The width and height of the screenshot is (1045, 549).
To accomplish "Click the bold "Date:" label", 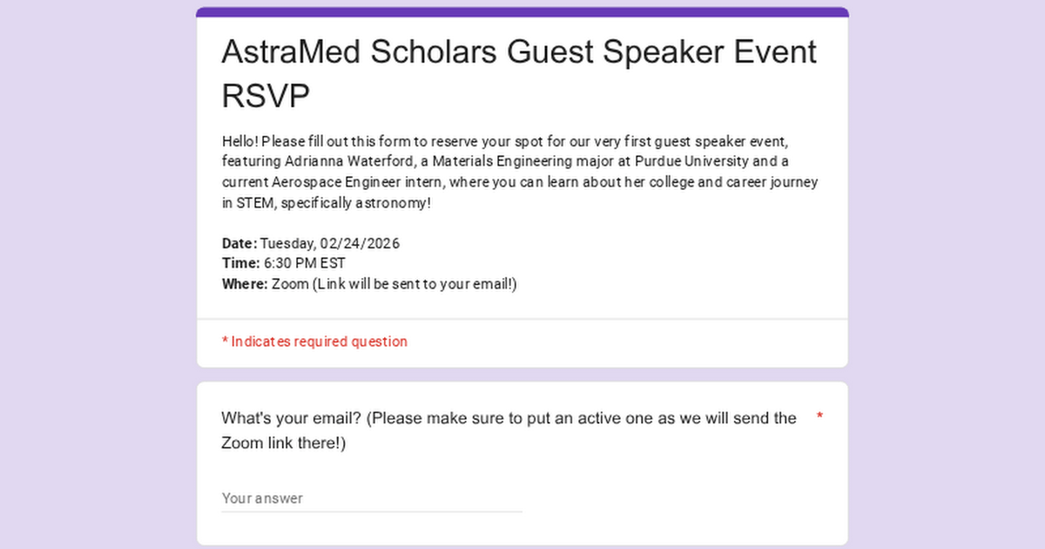I will coord(239,243).
